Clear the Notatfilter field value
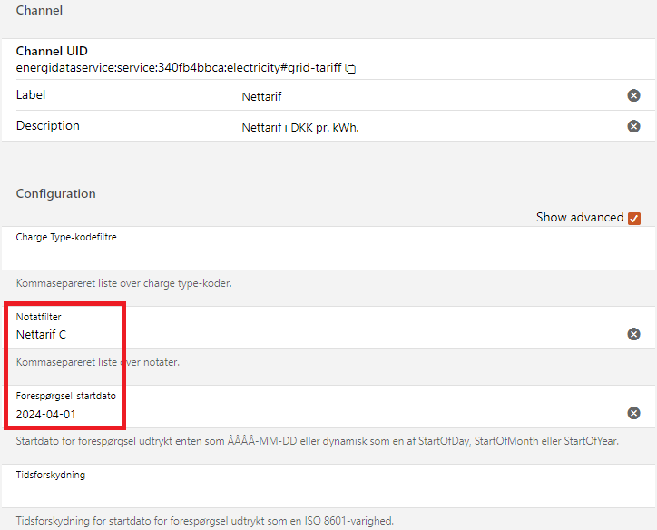 (x=633, y=334)
